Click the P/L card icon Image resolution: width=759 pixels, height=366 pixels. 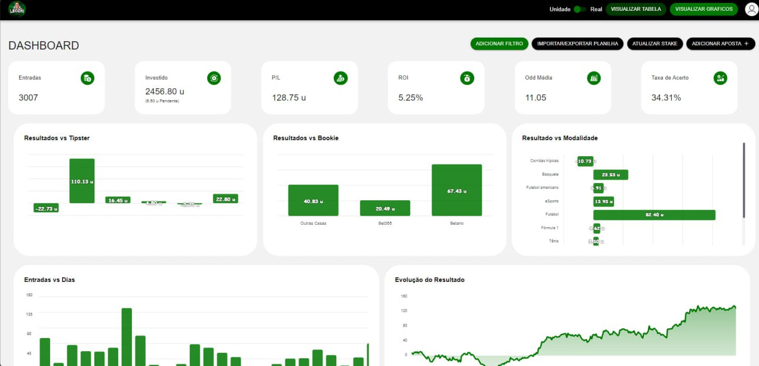click(x=340, y=77)
